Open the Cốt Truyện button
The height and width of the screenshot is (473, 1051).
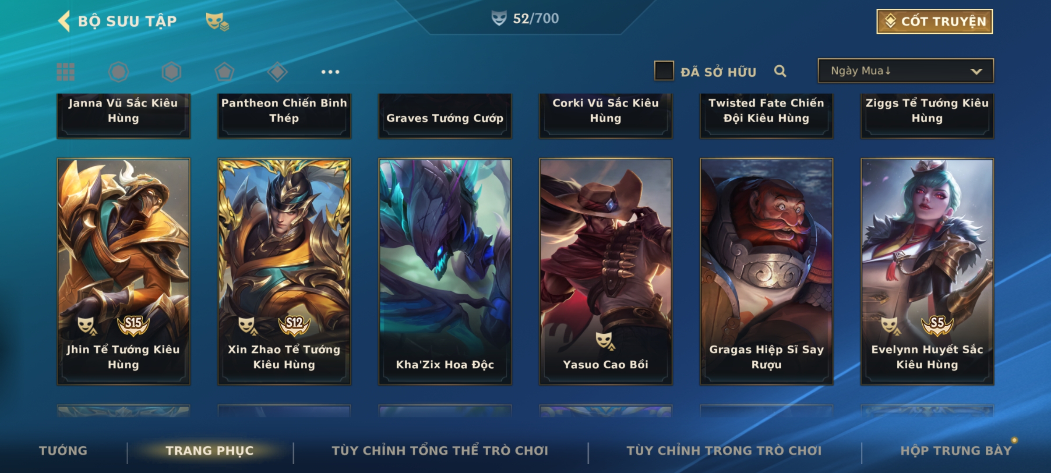[x=935, y=21]
